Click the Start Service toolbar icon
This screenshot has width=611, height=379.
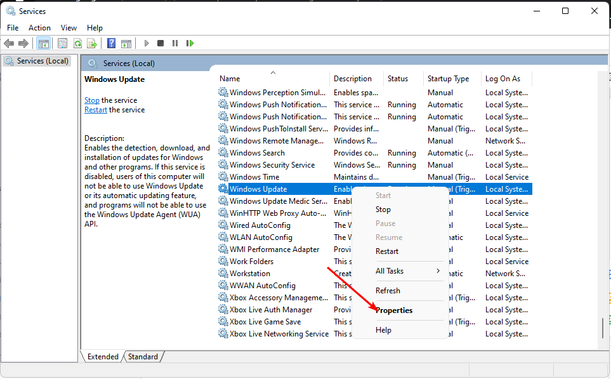pyautogui.click(x=147, y=43)
